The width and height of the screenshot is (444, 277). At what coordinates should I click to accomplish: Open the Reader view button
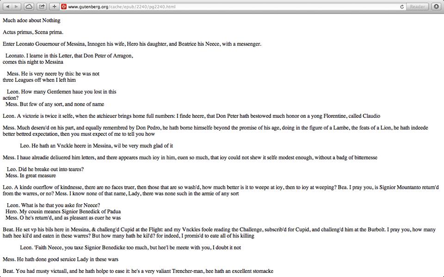tap(417, 6)
